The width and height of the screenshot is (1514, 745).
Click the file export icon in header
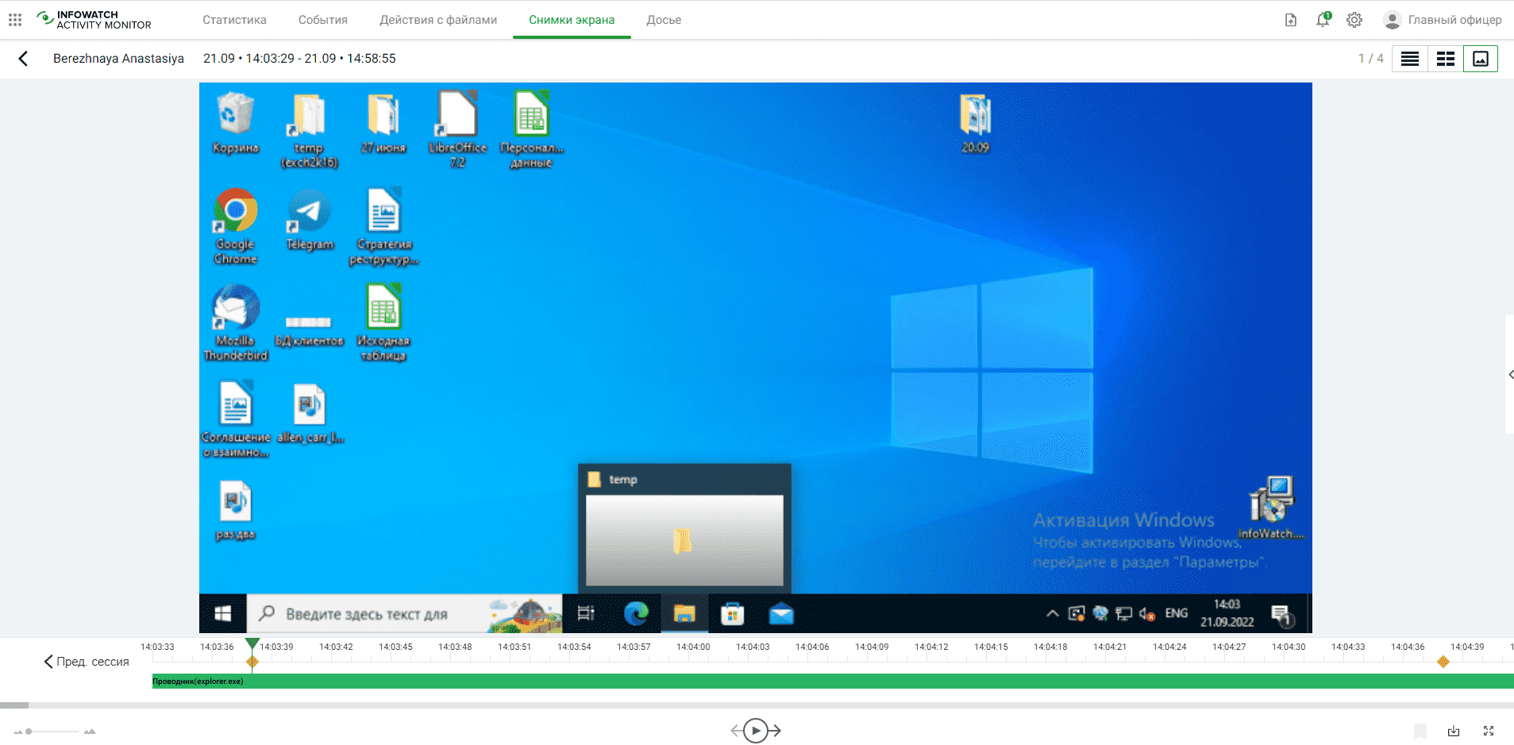pos(1291,20)
